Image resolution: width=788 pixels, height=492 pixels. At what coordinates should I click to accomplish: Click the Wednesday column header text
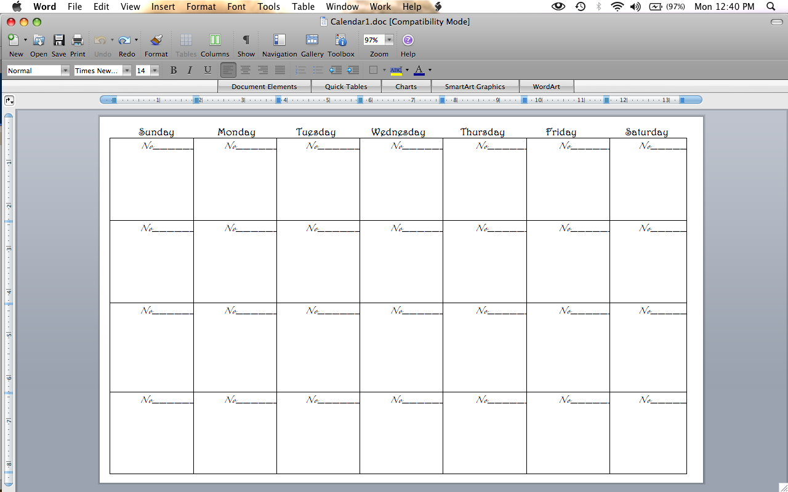coord(398,132)
